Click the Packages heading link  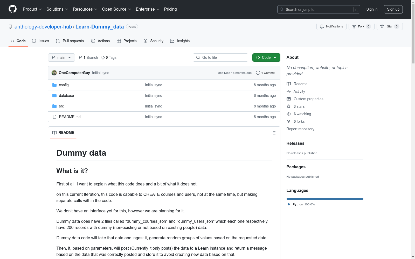click(296, 167)
